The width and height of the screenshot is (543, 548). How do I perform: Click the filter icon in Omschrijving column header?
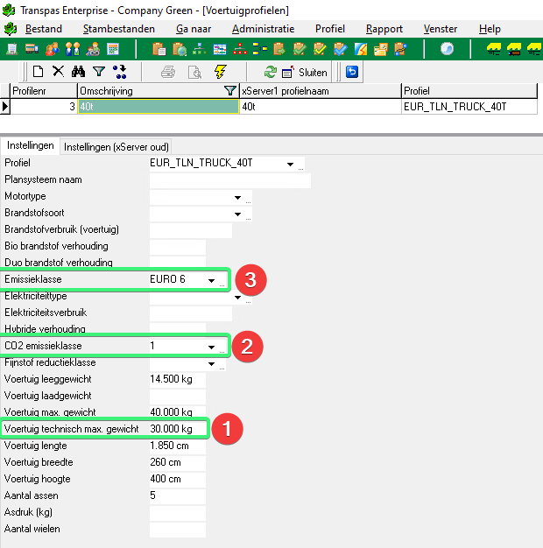click(229, 90)
